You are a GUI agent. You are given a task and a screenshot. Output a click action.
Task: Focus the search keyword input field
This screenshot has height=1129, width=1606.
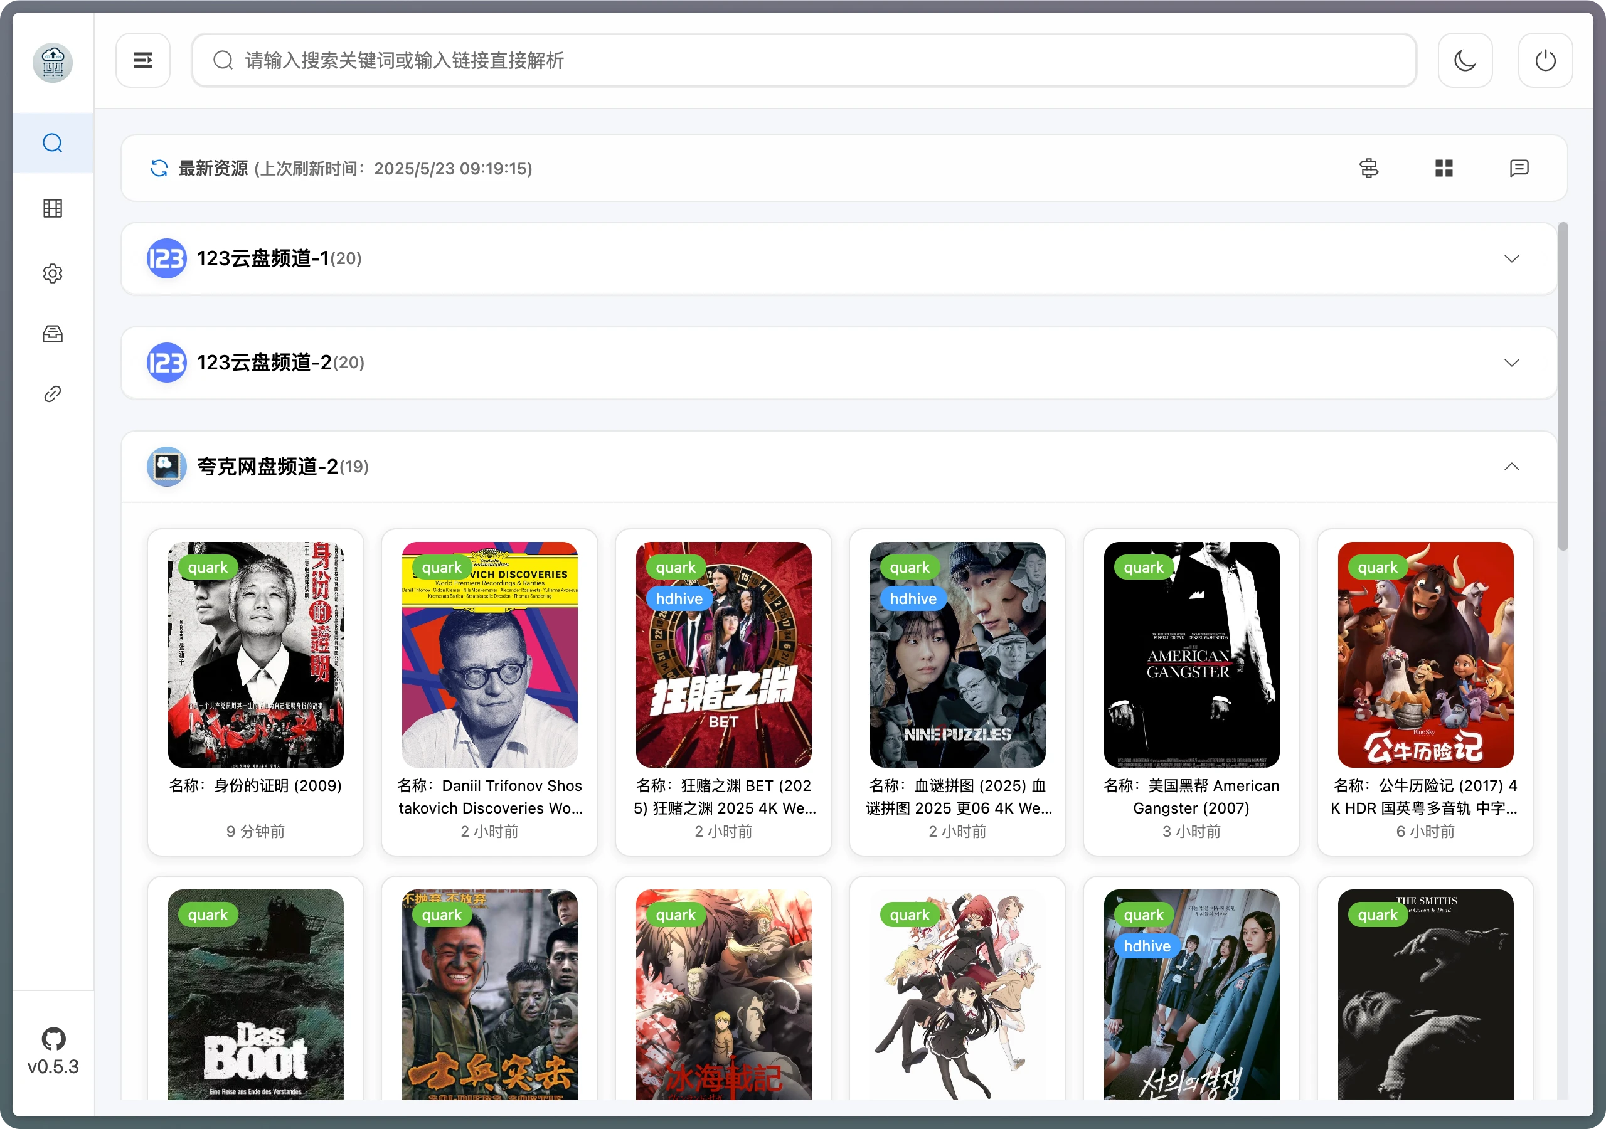pyautogui.click(x=804, y=60)
